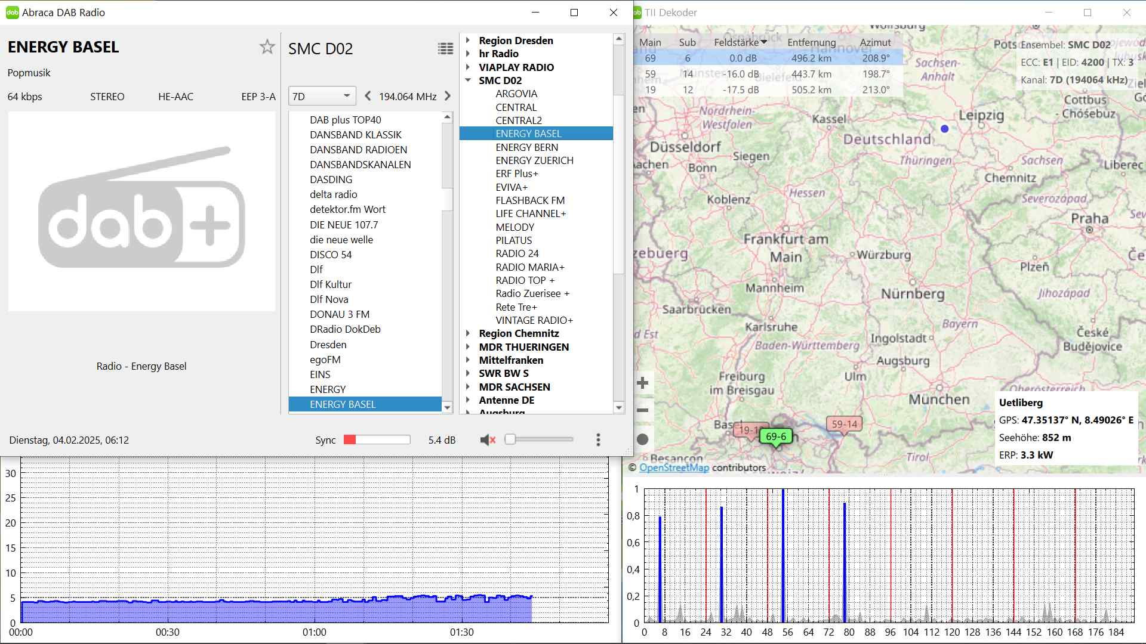Select Dlf Kultur from service list

click(x=331, y=284)
